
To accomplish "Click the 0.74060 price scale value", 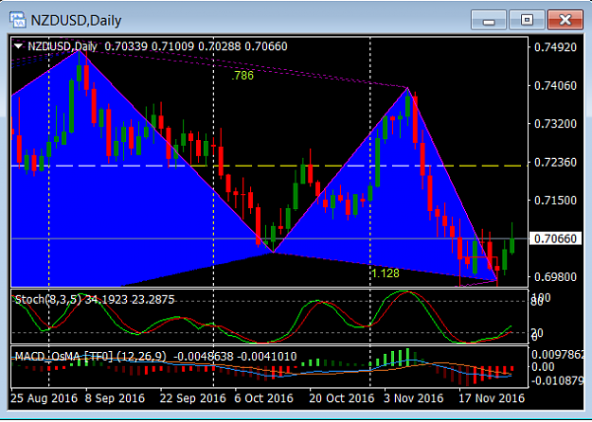I will point(555,86).
